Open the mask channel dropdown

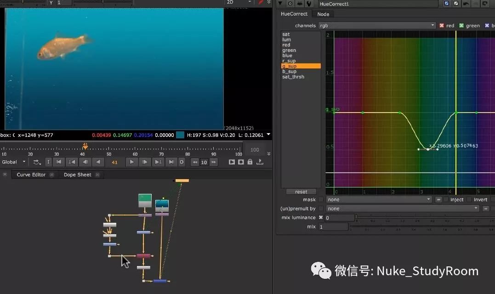click(x=379, y=200)
